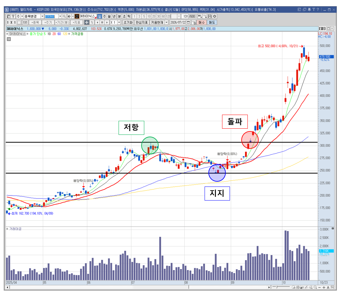Select daily 일 period toggle
This screenshot has width=342, height=295.
click(x=99, y=16)
